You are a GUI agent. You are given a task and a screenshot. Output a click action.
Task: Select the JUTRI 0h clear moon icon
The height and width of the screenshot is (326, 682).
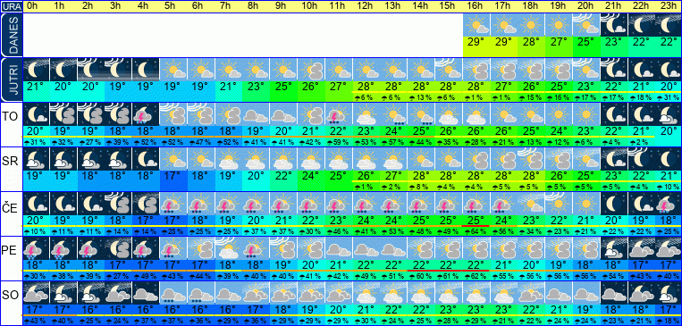[35, 70]
